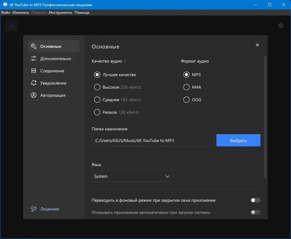Click the server icon beside Соединение
The image size is (291, 239).
click(33, 71)
